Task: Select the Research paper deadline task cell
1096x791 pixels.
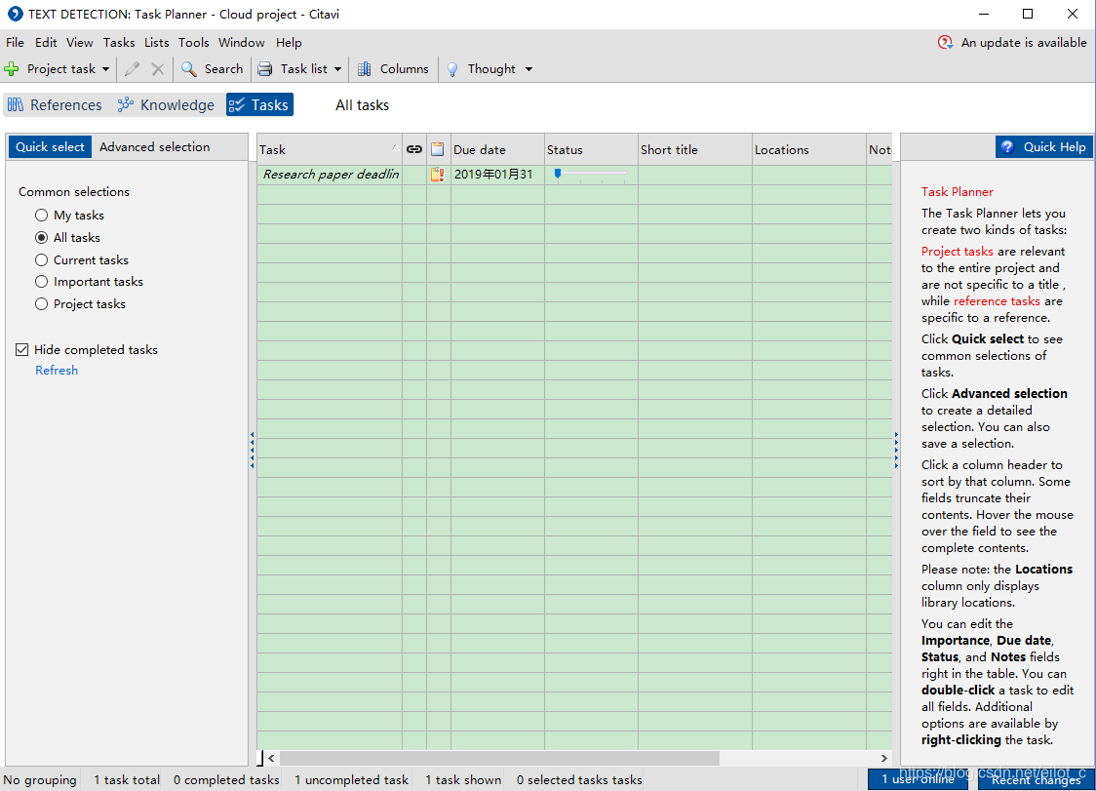Action: pyautogui.click(x=330, y=175)
